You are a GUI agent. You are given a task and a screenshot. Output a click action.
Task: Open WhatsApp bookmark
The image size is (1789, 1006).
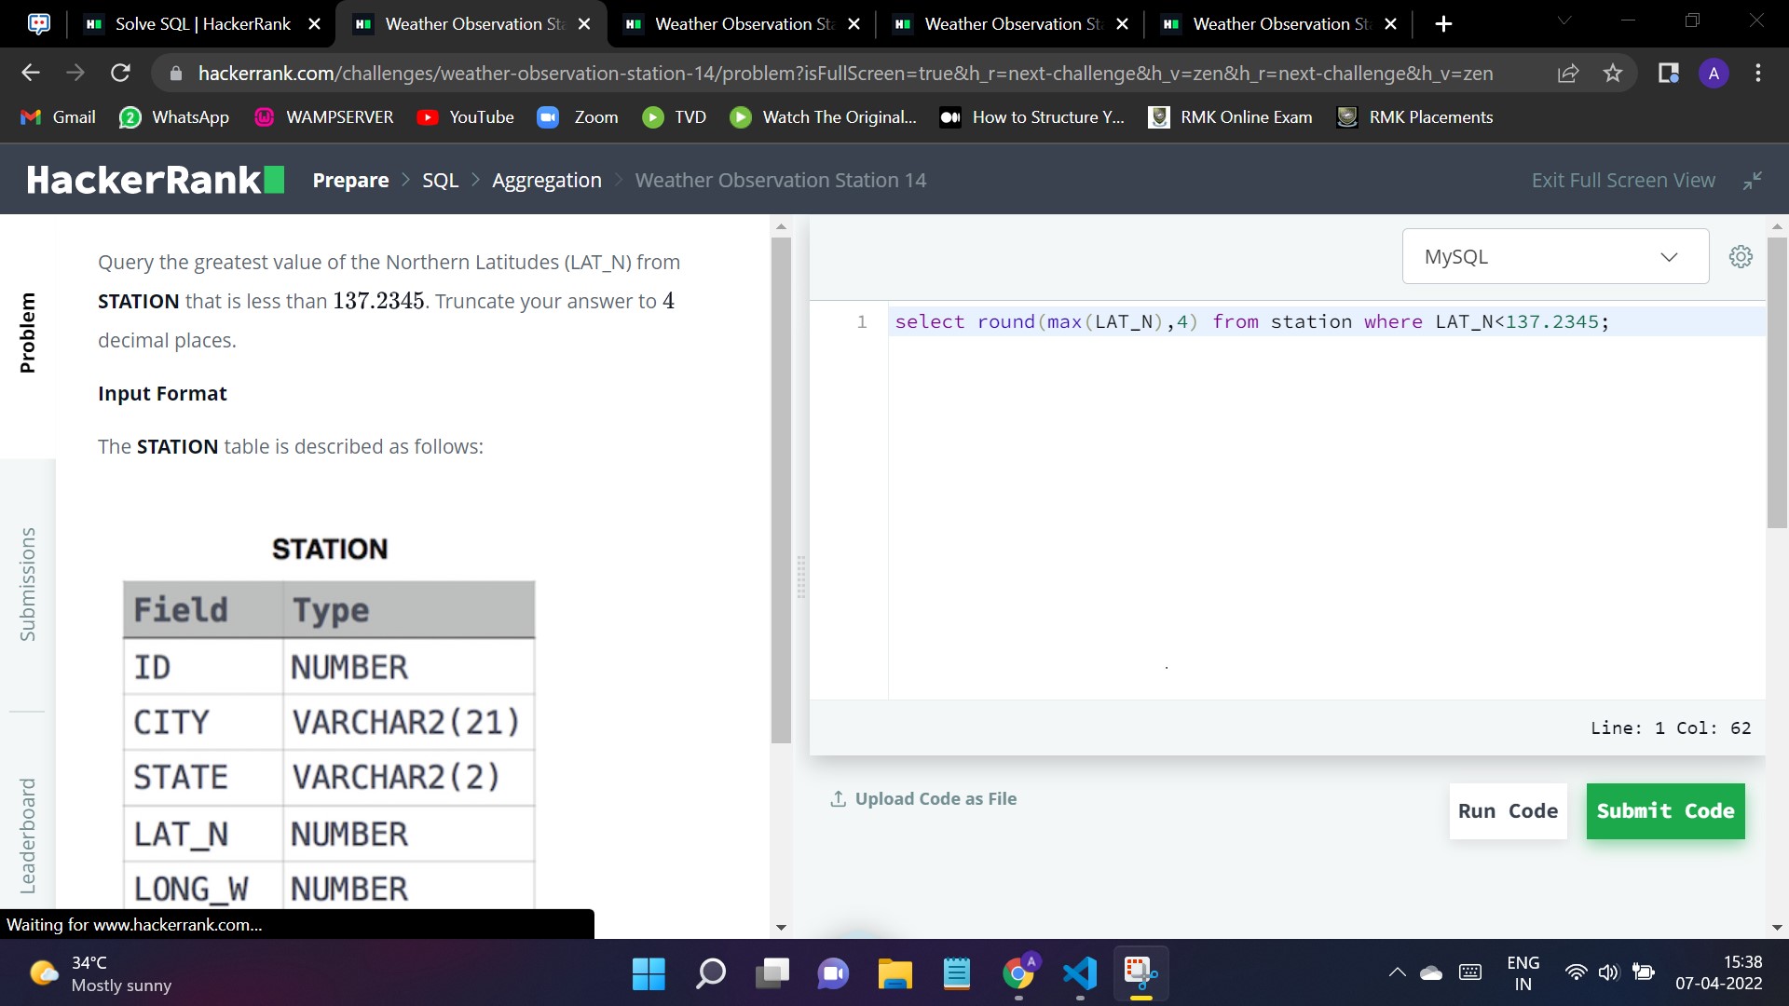coord(174,117)
